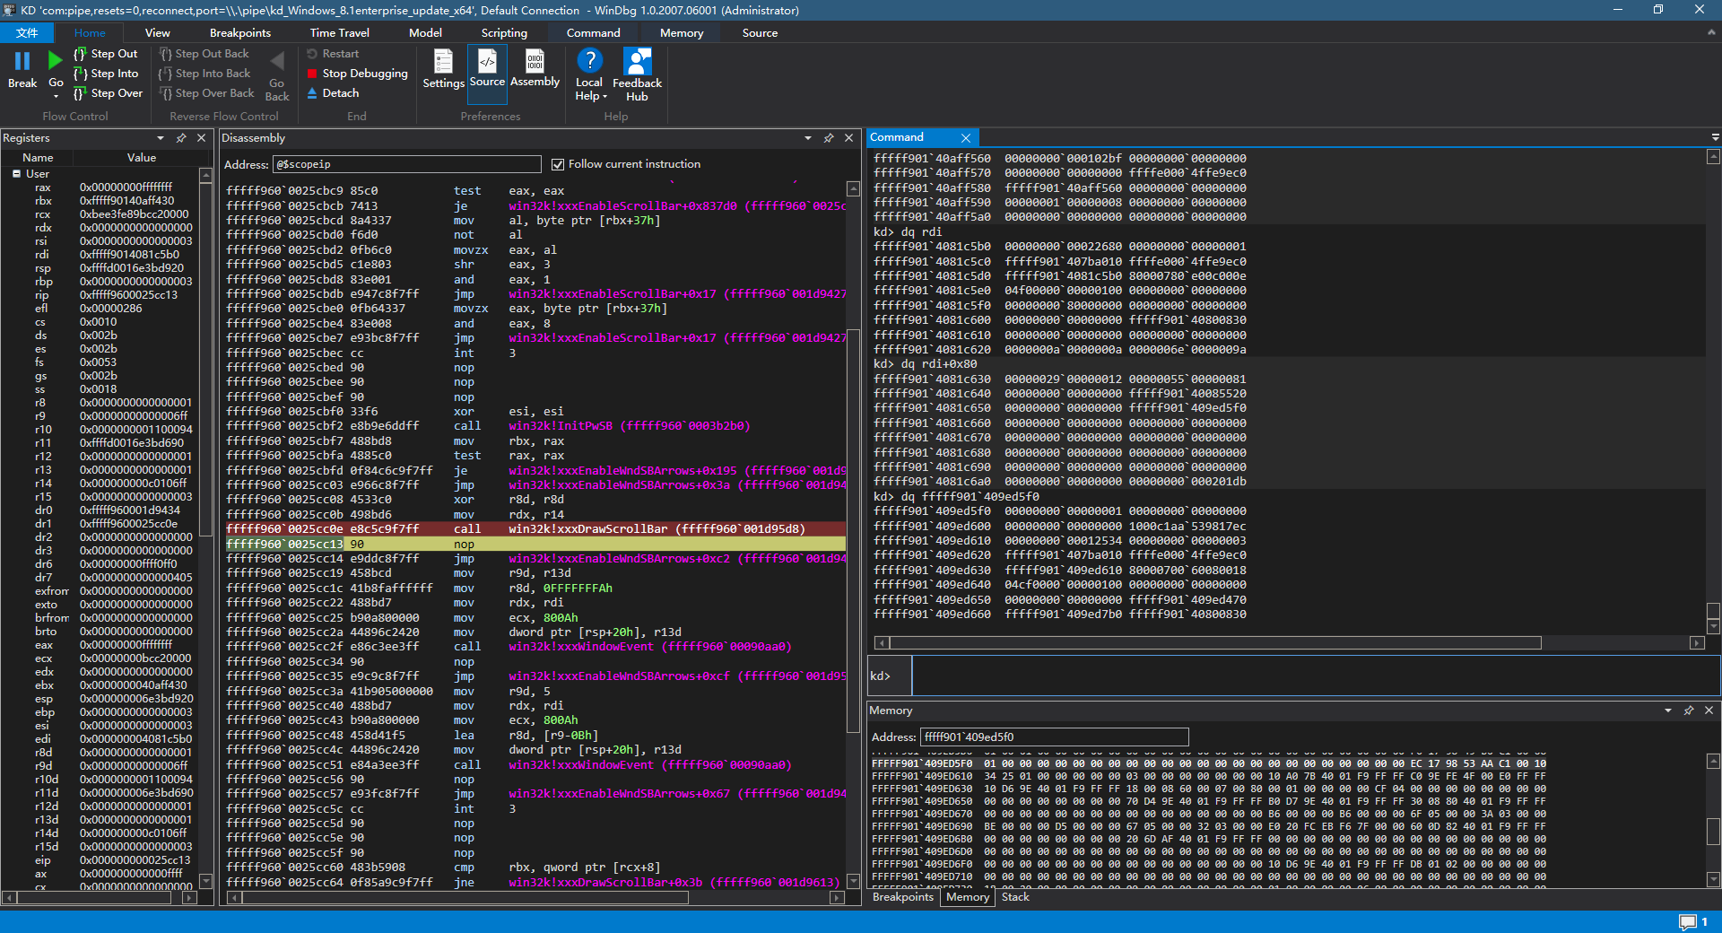The image size is (1722, 933).
Task: Click Stop Debugging red square
Action: [x=312, y=74]
